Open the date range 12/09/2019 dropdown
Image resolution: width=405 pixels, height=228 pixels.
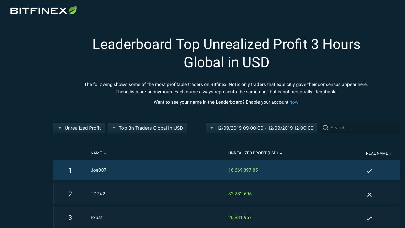click(261, 128)
